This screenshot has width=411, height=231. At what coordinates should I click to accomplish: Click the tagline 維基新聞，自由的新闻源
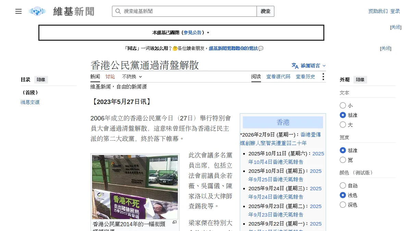click(119, 87)
